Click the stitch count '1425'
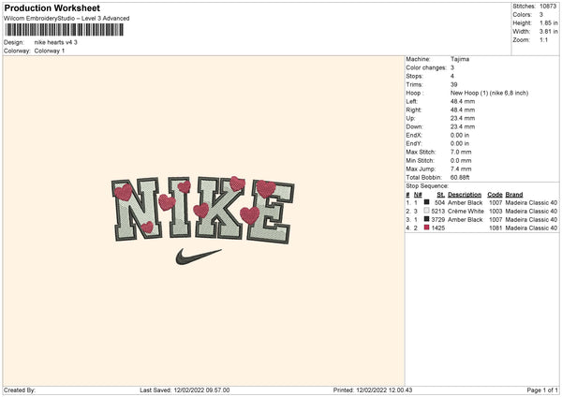This screenshot has height=397, width=562. point(438,228)
